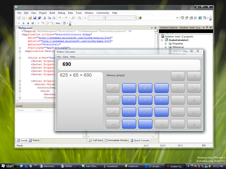
Task: Open the Object Browser toolbar icon
Action: (191, 18)
